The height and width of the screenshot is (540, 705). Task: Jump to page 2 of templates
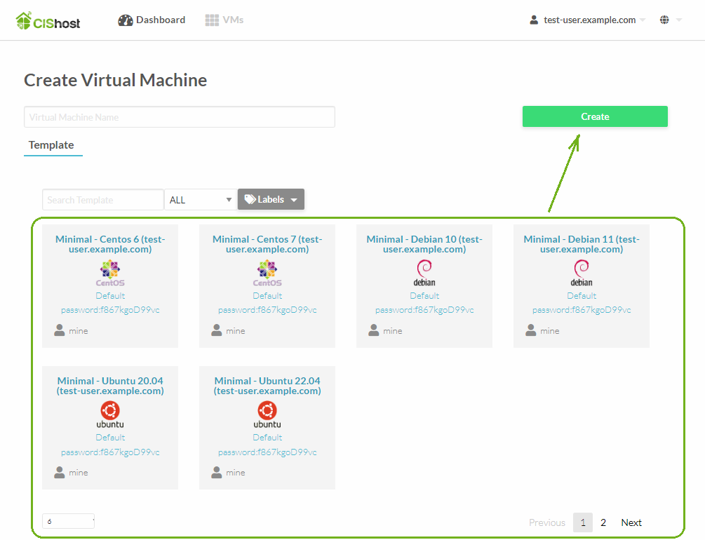pyautogui.click(x=603, y=522)
